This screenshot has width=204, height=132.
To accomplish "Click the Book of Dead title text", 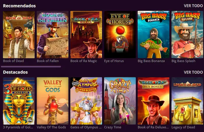I will pyautogui.click(x=13, y=61).
